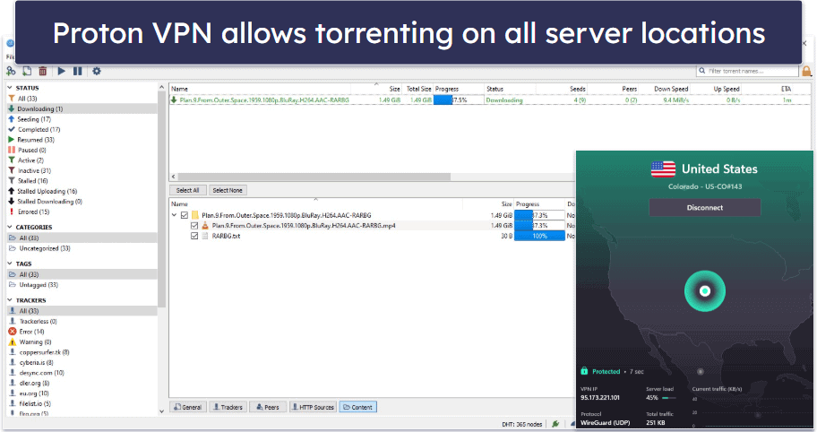Toggle the RARBG.txt file checkbox
Image resolution: width=817 pixels, height=432 pixels.
click(x=194, y=236)
